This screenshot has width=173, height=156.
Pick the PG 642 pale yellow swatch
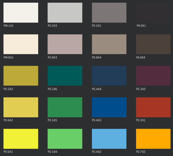coord(21,107)
